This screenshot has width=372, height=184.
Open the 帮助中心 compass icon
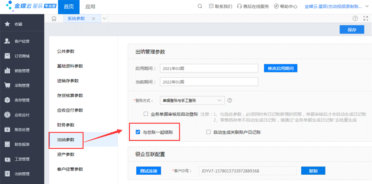click(x=276, y=7)
